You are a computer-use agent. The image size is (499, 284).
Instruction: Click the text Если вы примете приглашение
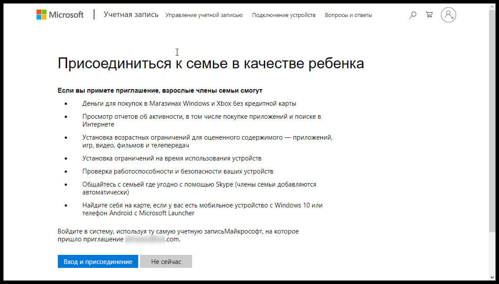pos(160,90)
